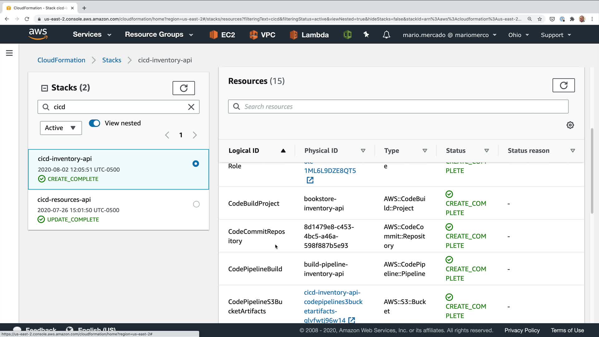Open the Resource Groups menu
Screen dimensions: 599x337
click(159, 35)
